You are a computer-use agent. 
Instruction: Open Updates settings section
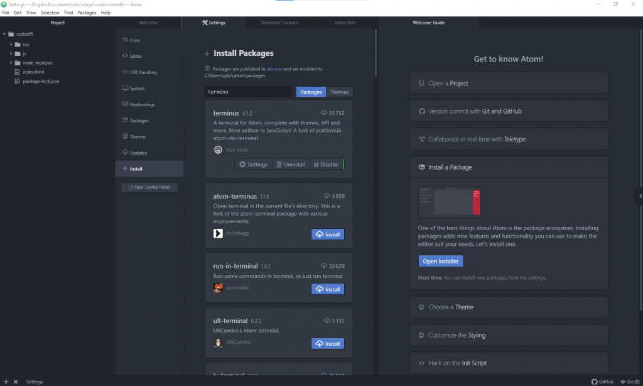pyautogui.click(x=149, y=153)
